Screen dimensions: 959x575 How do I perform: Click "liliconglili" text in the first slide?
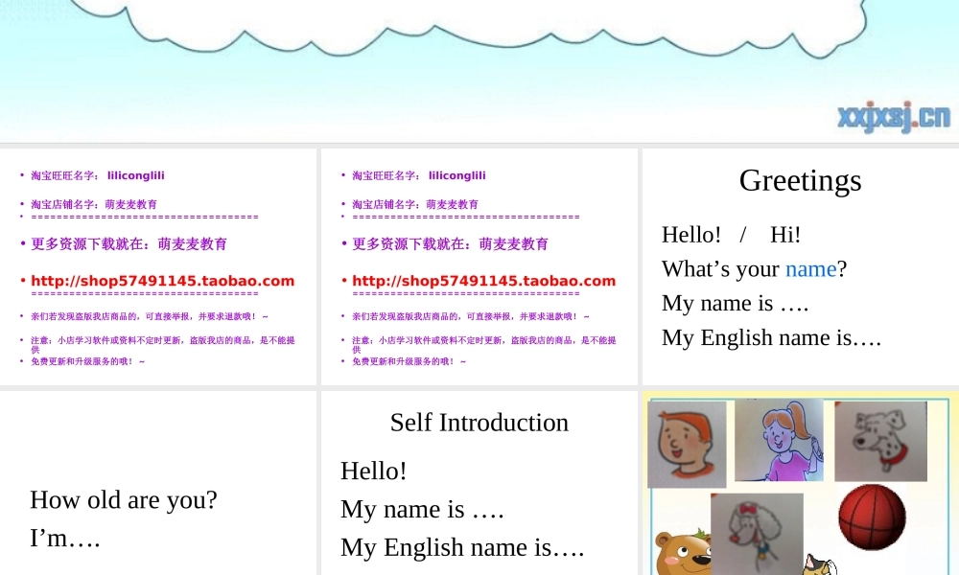pos(135,175)
